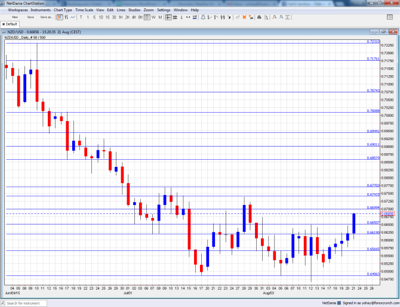Click the info 'i' toolbar icon
The image size is (400, 307).
point(181,17)
